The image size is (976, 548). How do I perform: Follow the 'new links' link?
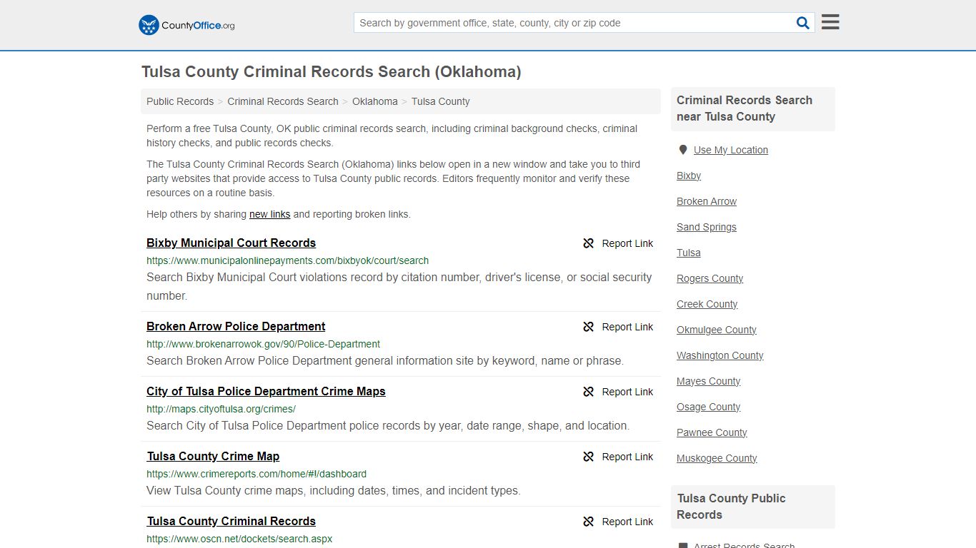click(270, 214)
